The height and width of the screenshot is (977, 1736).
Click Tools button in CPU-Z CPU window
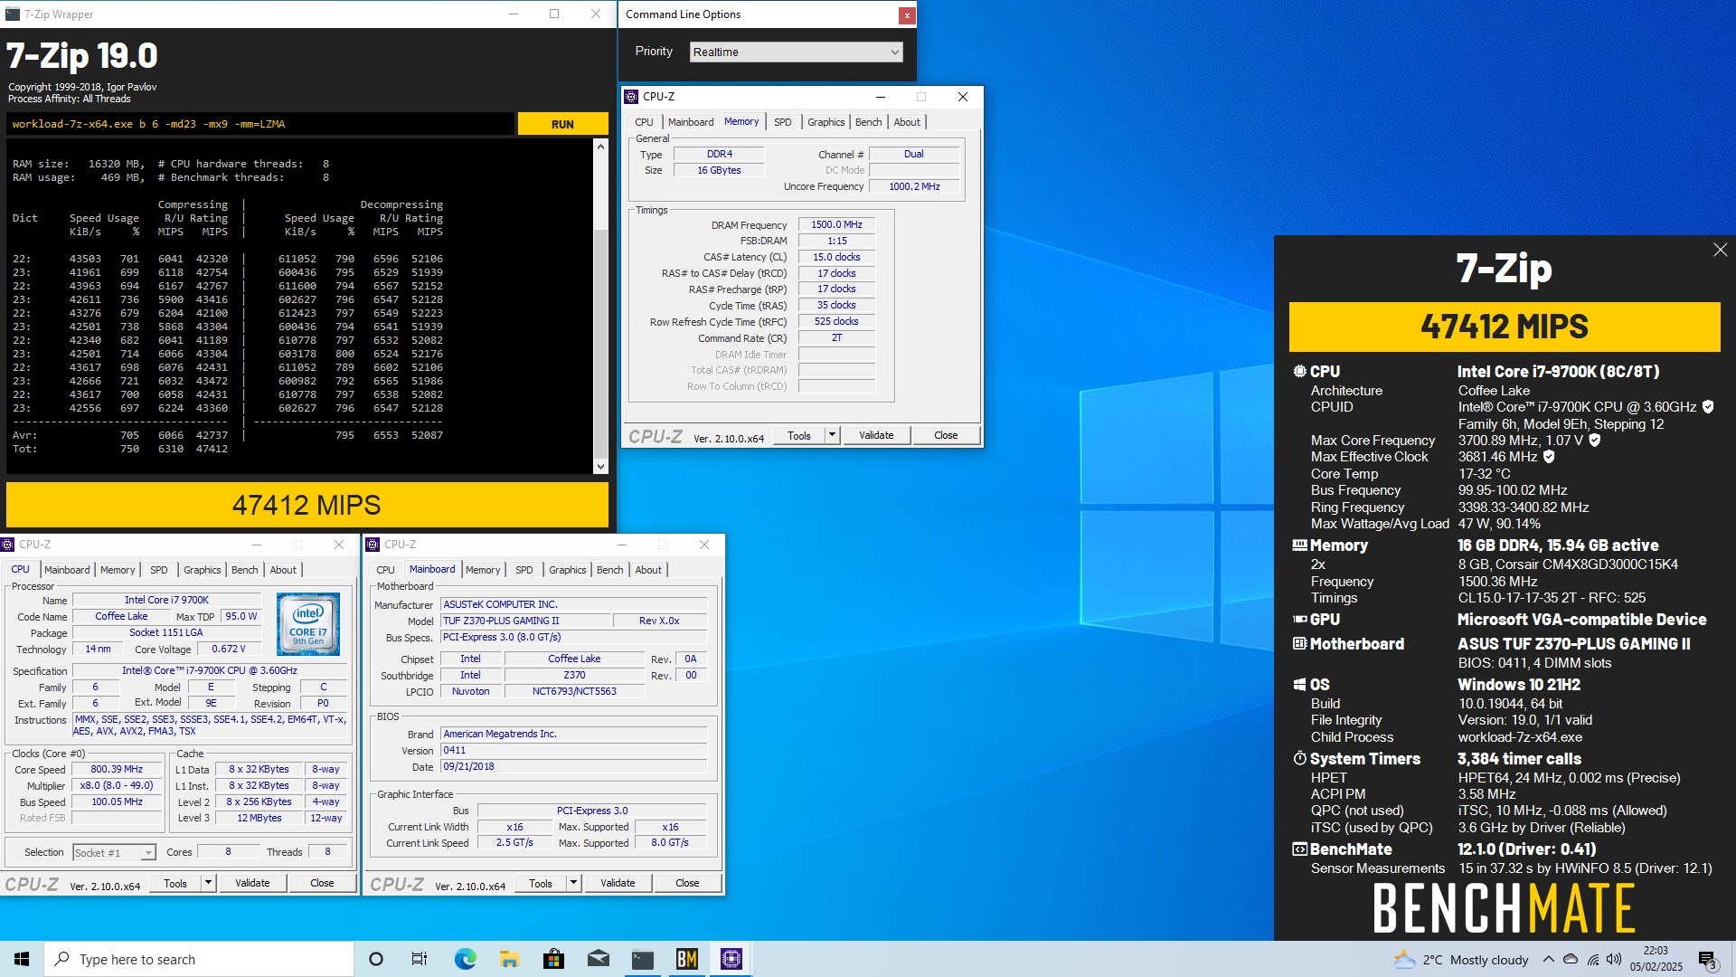(x=175, y=883)
